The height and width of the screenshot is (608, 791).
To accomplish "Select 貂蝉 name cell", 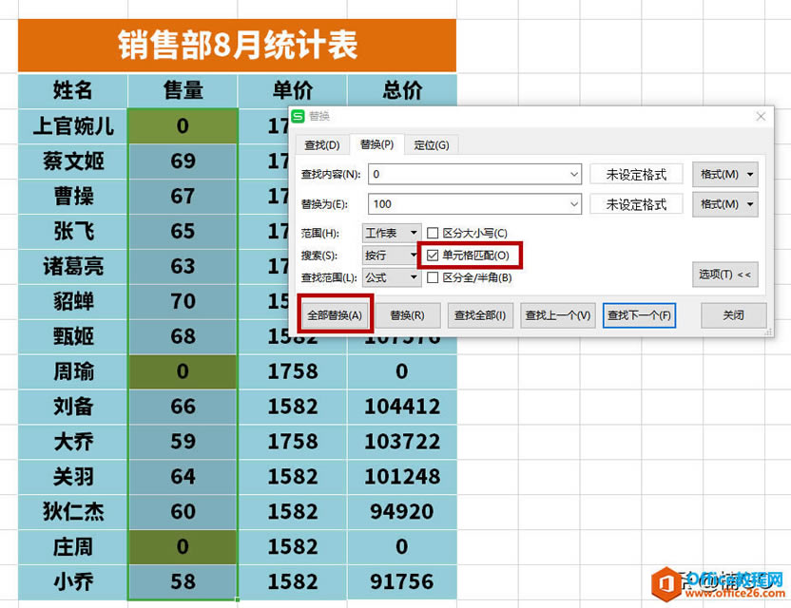I will pos(72,301).
